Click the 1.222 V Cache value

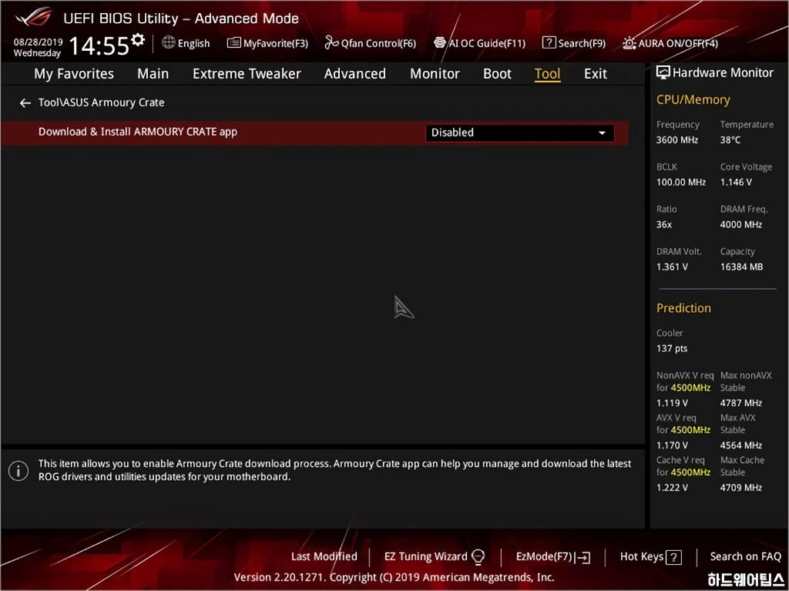tap(672, 487)
